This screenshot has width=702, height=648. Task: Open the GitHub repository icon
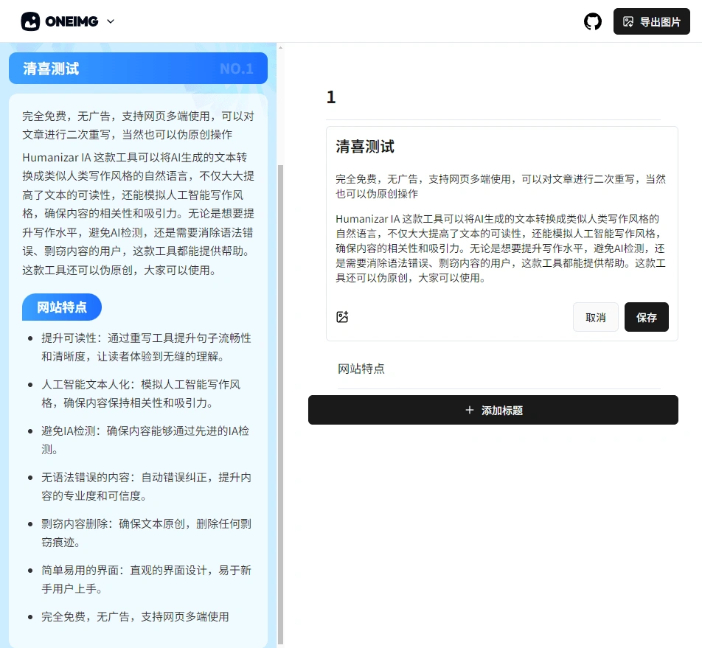593,21
